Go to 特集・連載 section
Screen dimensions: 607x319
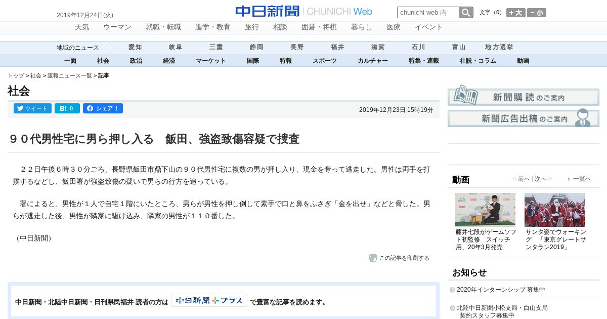424,61
